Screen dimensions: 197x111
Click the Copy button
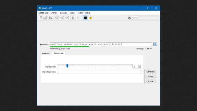(151, 76)
